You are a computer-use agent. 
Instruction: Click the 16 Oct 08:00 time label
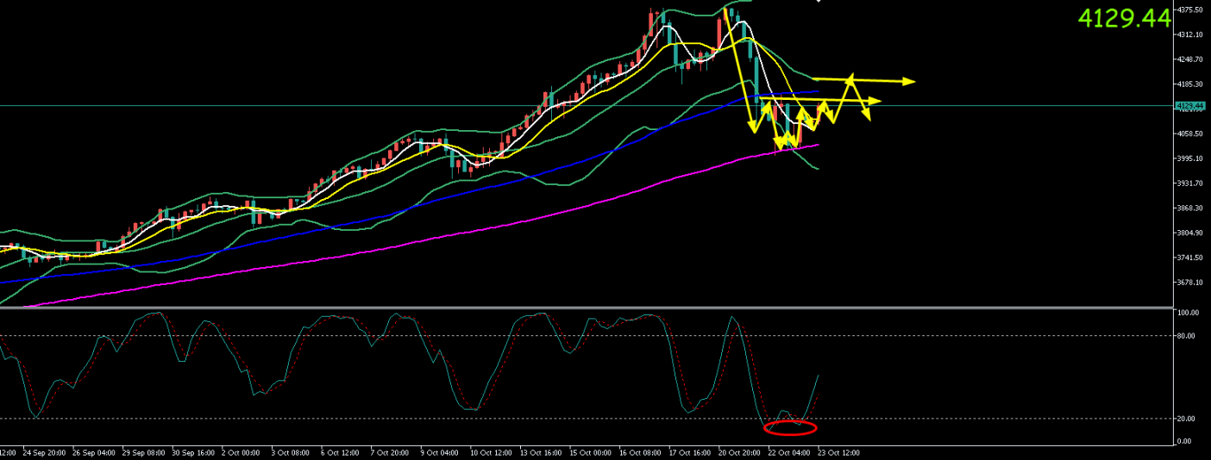[642, 452]
